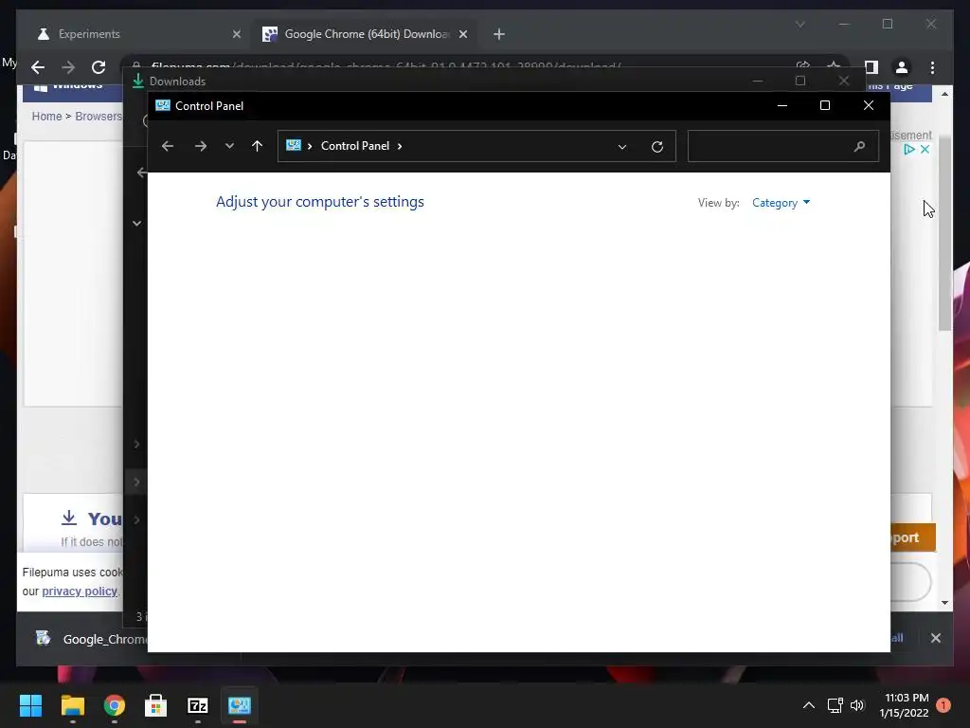The height and width of the screenshot is (728, 970).
Task: Open a new Chrome tab
Action: 499,34
